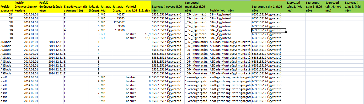Click 'MB' in the row with amount 44237
The width and height of the screenshot is (364, 104).
point(106,14)
